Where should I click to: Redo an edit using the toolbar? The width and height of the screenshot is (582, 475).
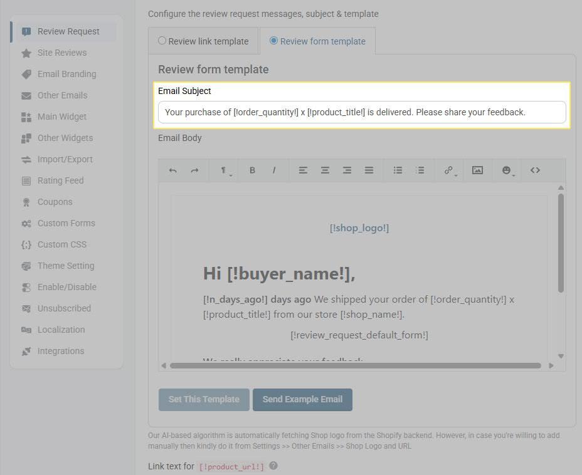pos(194,170)
